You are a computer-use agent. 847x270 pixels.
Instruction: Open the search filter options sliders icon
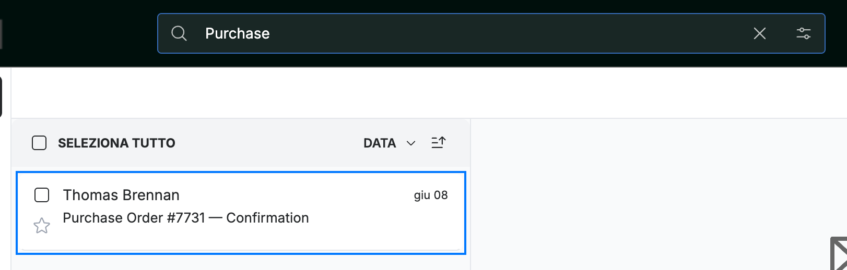click(803, 33)
